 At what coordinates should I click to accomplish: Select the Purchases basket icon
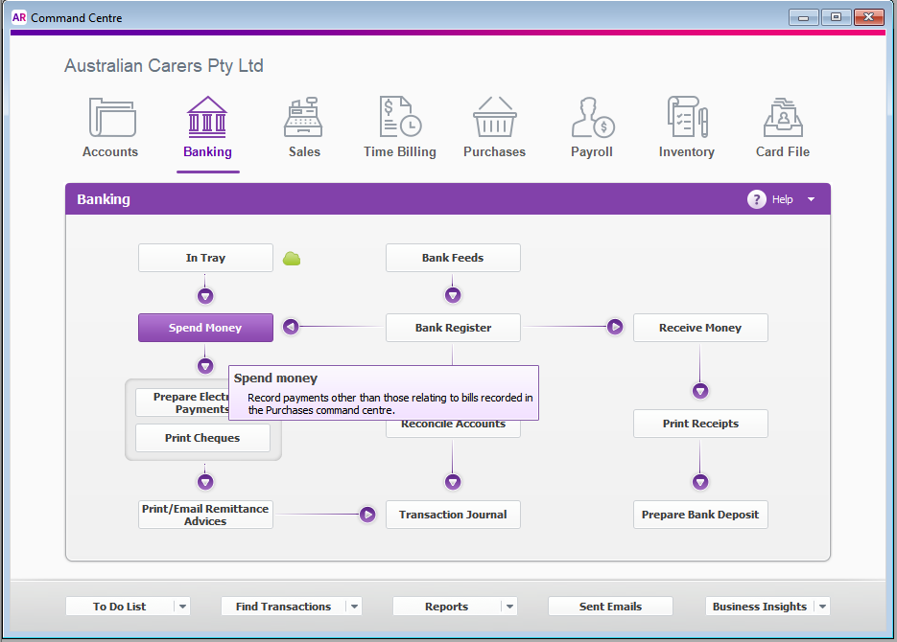(x=494, y=118)
